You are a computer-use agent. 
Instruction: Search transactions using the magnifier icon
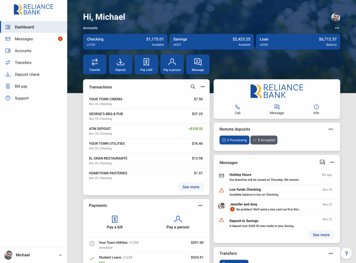(193, 87)
